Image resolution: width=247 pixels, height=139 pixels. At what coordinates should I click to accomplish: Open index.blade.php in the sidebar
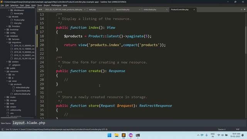tap(22, 88)
